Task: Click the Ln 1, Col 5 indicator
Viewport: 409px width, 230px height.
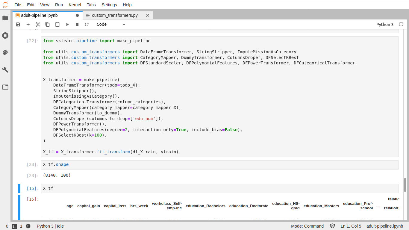Action: [351, 226]
